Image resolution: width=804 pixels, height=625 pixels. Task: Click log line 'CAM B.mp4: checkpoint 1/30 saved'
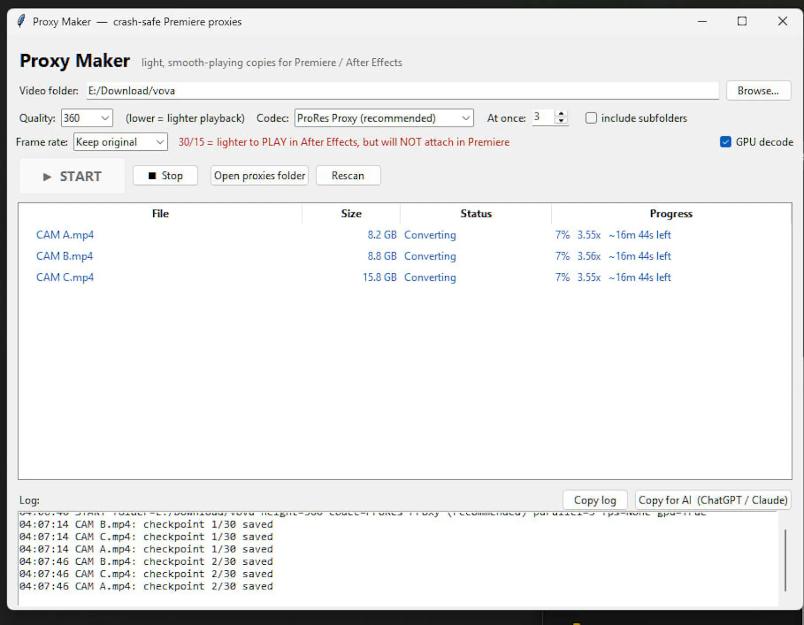pyautogui.click(x=146, y=524)
